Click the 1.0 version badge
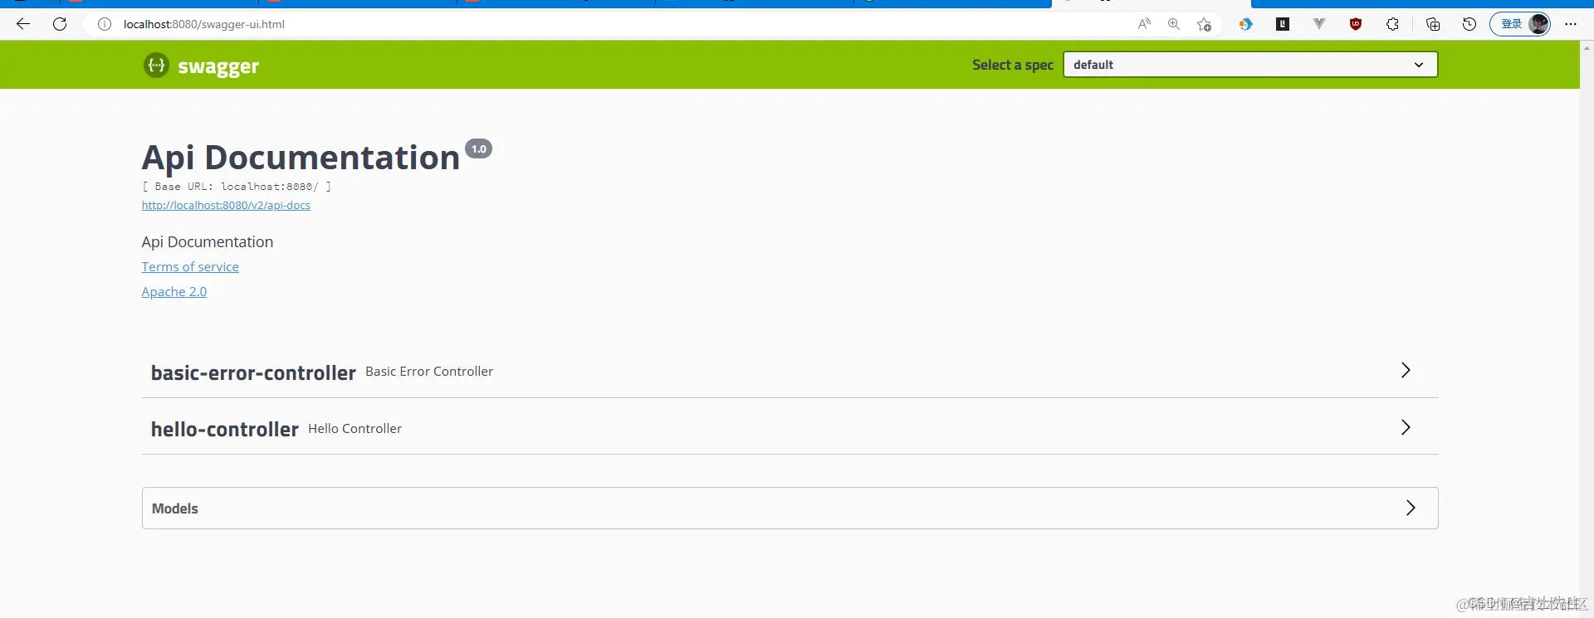The height and width of the screenshot is (618, 1594). pos(479,148)
